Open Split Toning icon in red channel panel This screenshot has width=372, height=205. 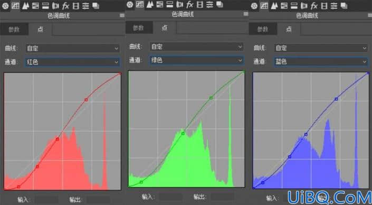pyautogui.click(x=45, y=6)
